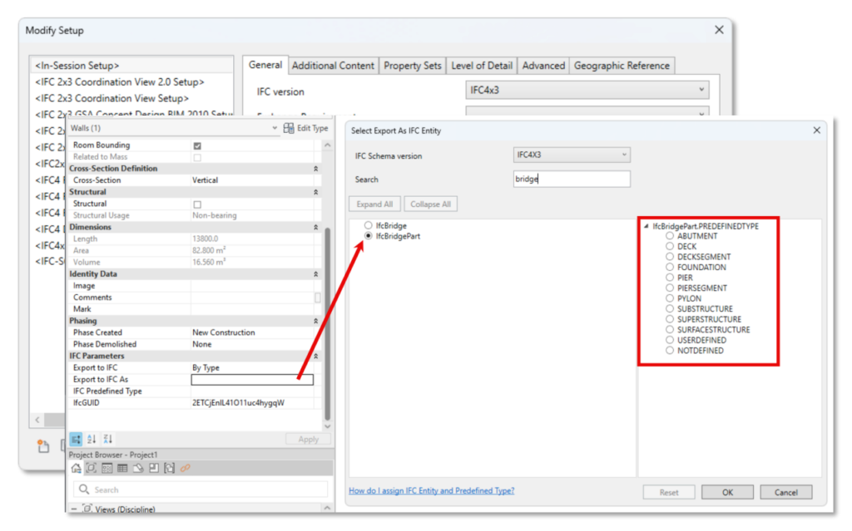Screen dimensions: 852x531
Task: Create a new setup with bottom-left icon
Action: [43, 446]
